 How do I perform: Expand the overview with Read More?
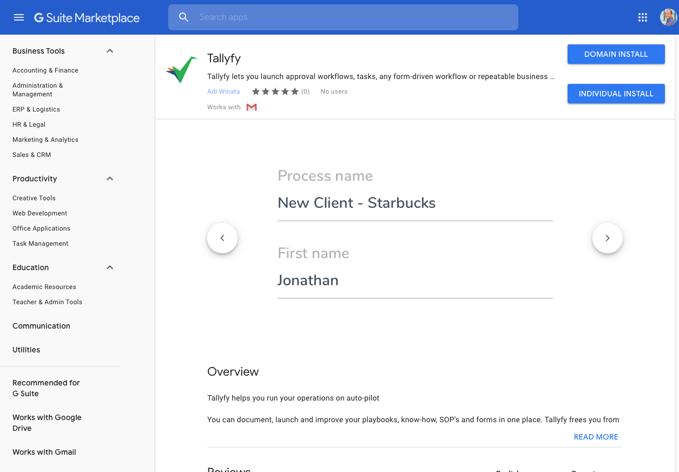tap(596, 437)
